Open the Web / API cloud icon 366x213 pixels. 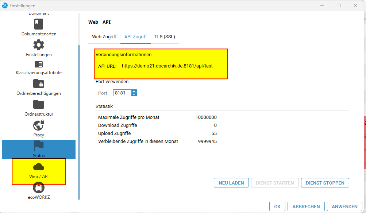[x=39, y=167]
